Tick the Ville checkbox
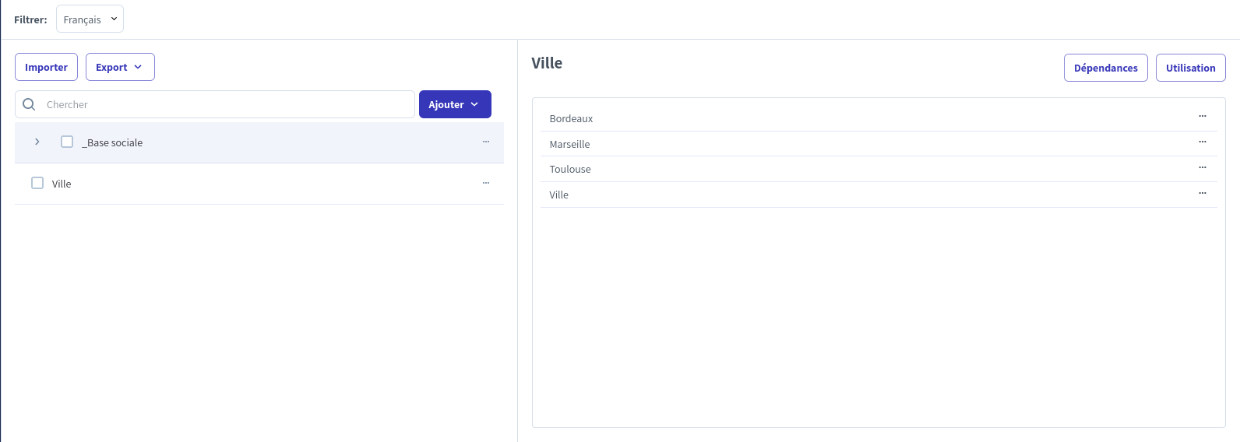Screen dimensions: 1240x442 [x=37, y=183]
